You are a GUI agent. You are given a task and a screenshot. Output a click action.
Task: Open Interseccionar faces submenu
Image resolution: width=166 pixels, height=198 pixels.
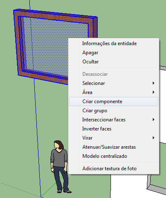(113, 120)
